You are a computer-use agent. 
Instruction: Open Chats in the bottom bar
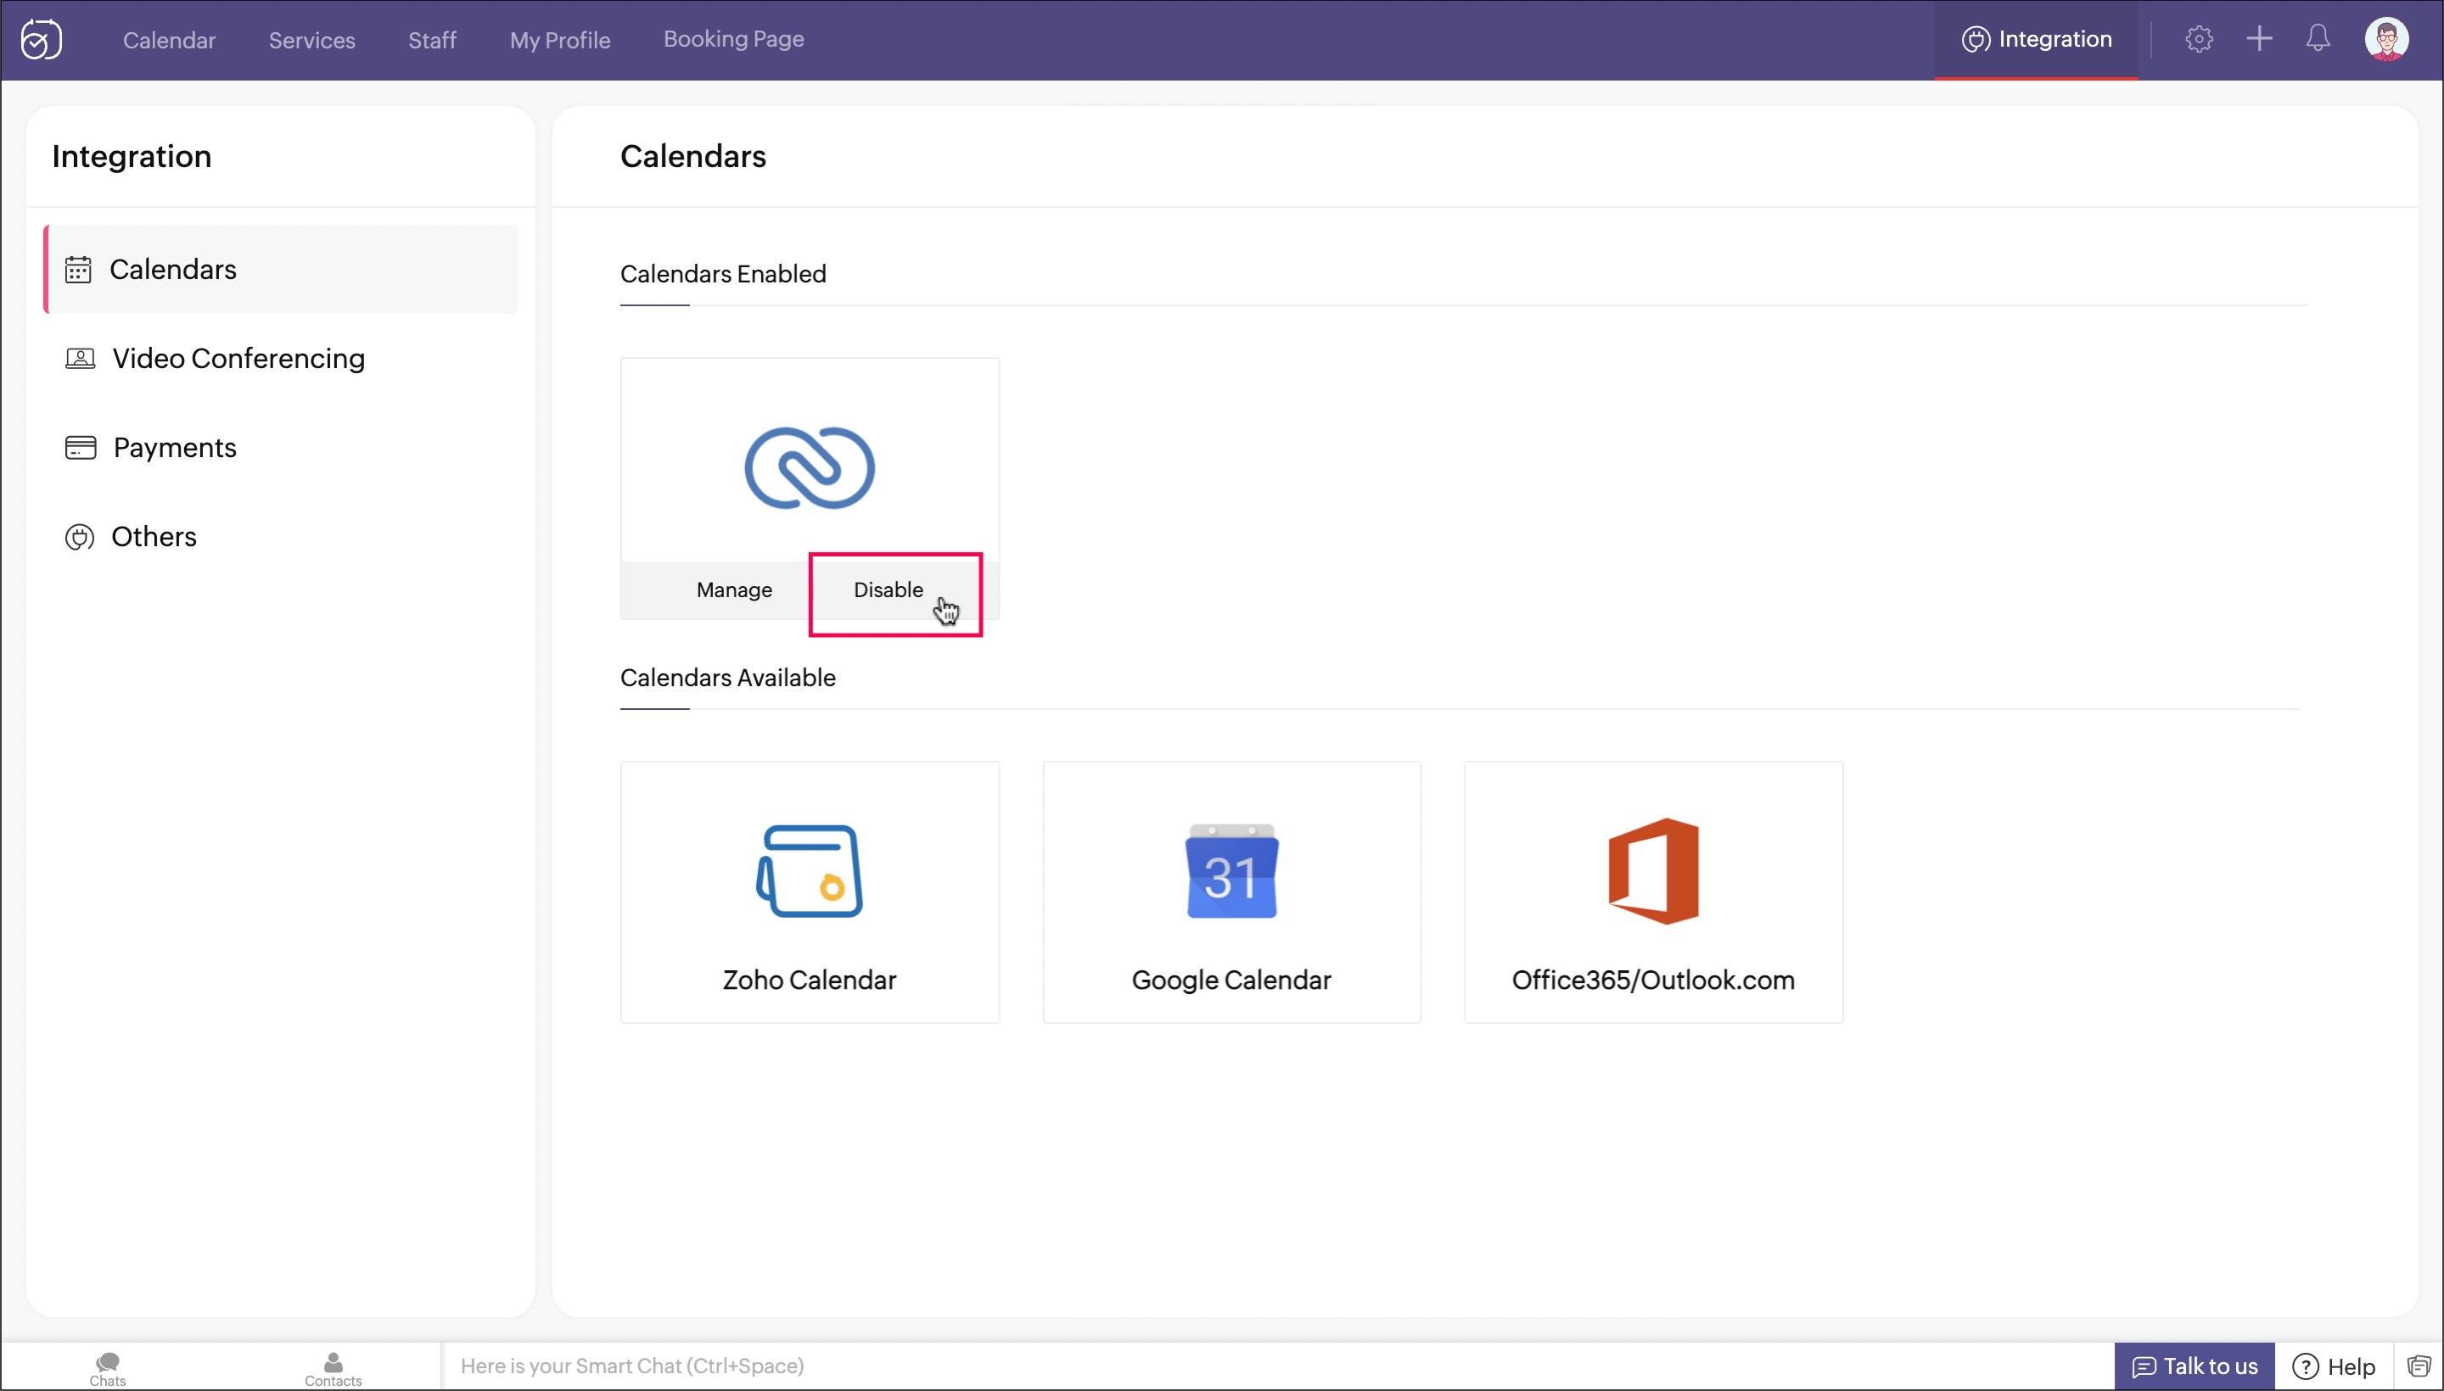pos(108,1368)
